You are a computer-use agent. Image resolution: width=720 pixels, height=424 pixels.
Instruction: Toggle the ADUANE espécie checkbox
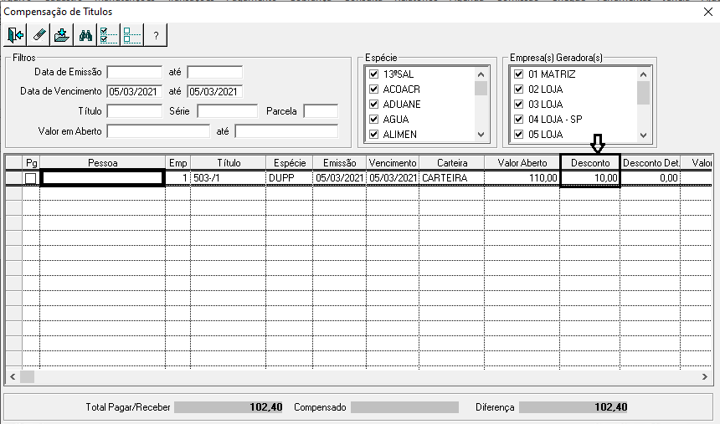click(x=373, y=105)
